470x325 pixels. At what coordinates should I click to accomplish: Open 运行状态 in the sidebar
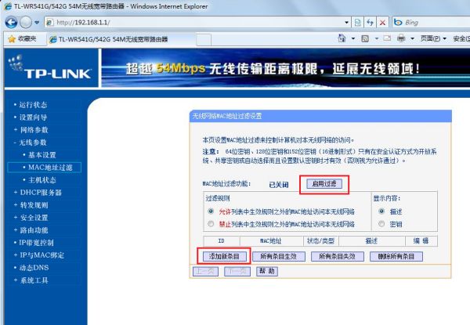(33, 105)
